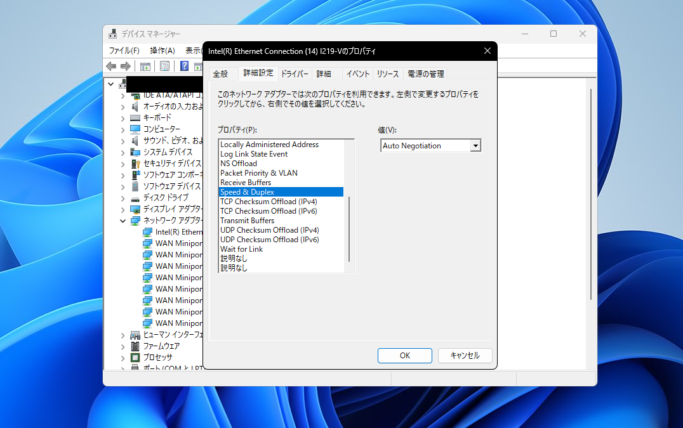Switch to the イベント tab
Screen dimensions: 683x428
[x=358, y=74]
